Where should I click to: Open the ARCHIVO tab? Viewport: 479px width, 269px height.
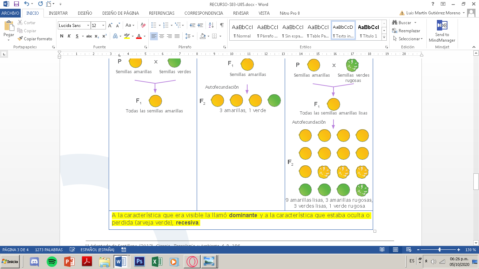[x=10, y=13]
